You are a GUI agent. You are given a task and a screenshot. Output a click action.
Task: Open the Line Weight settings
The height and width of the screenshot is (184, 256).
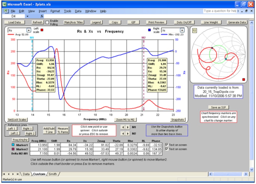tap(211, 22)
